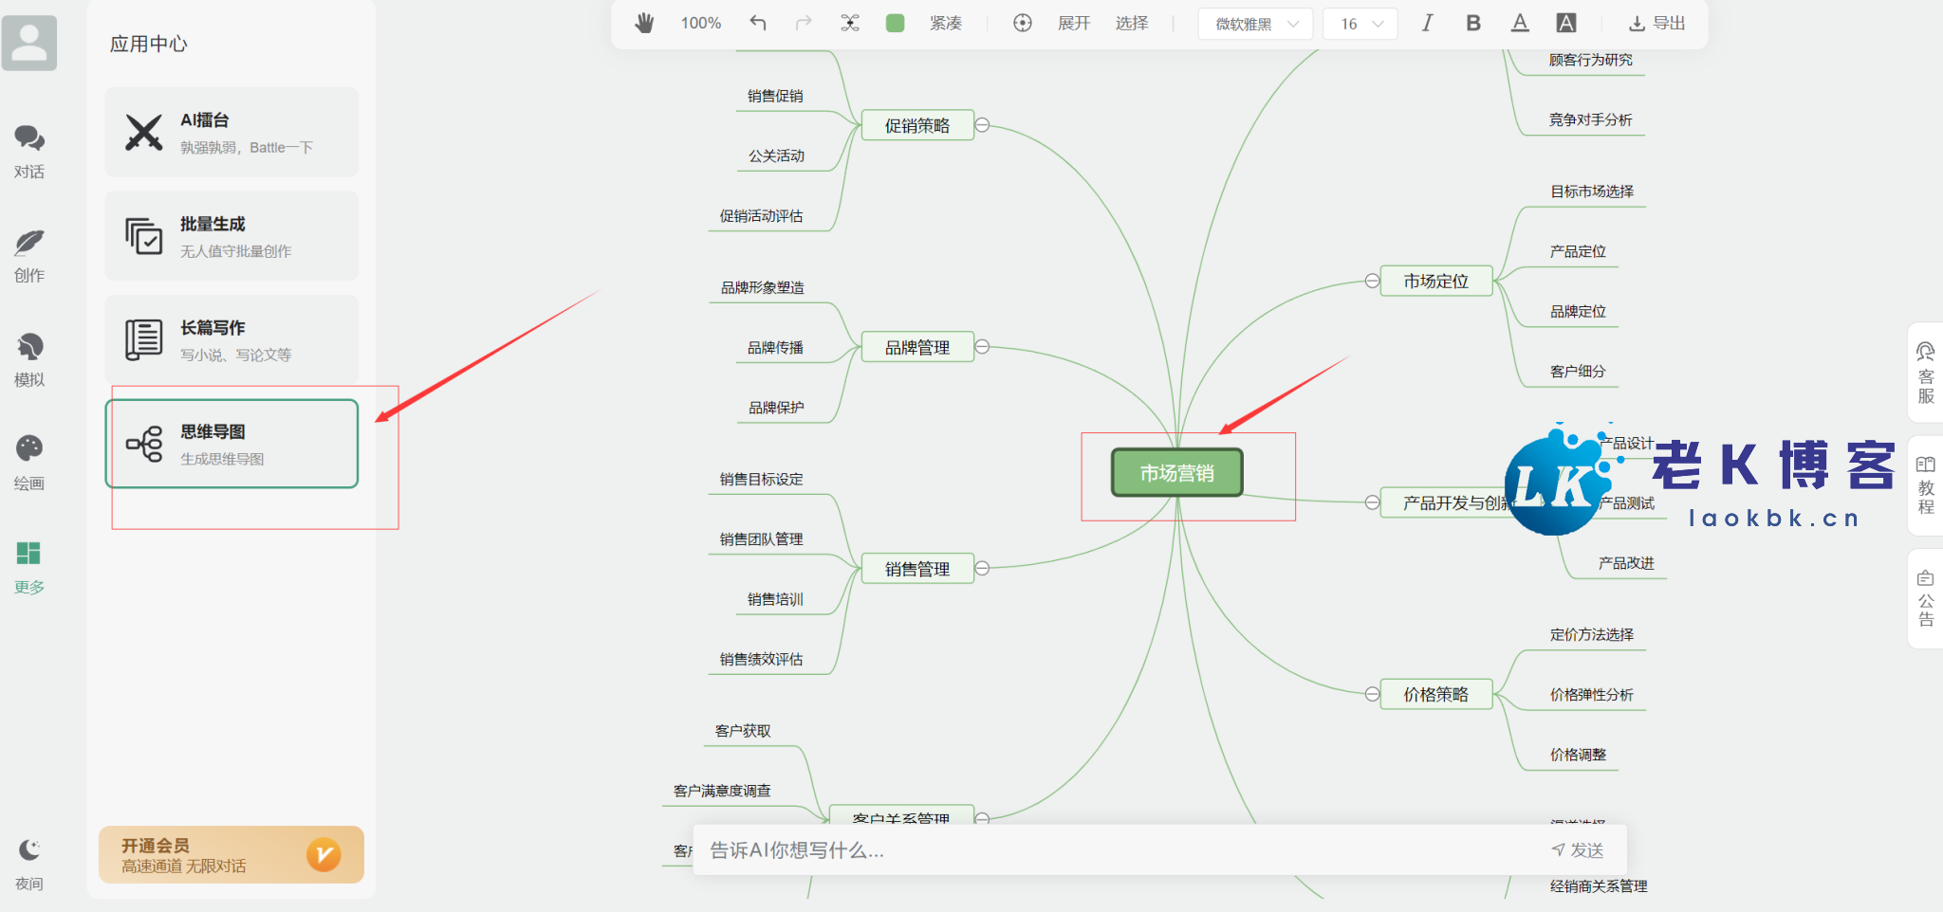Click the 告诉AI你想写什么 input field
Viewport: 1943px width, 912px height.
tap(1120, 850)
